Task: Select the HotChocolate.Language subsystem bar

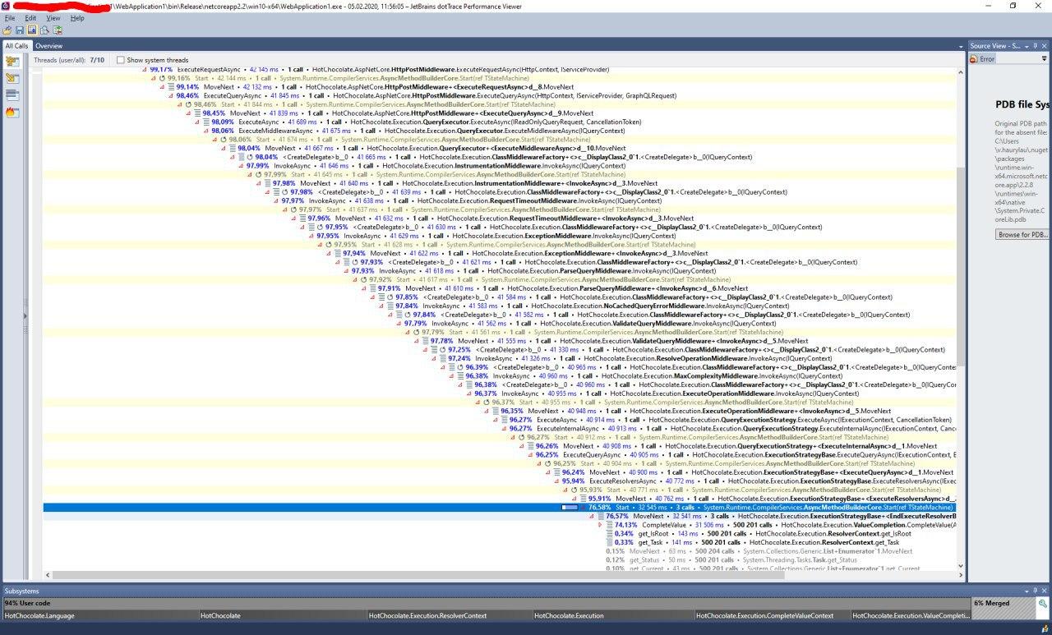Action: (100, 615)
